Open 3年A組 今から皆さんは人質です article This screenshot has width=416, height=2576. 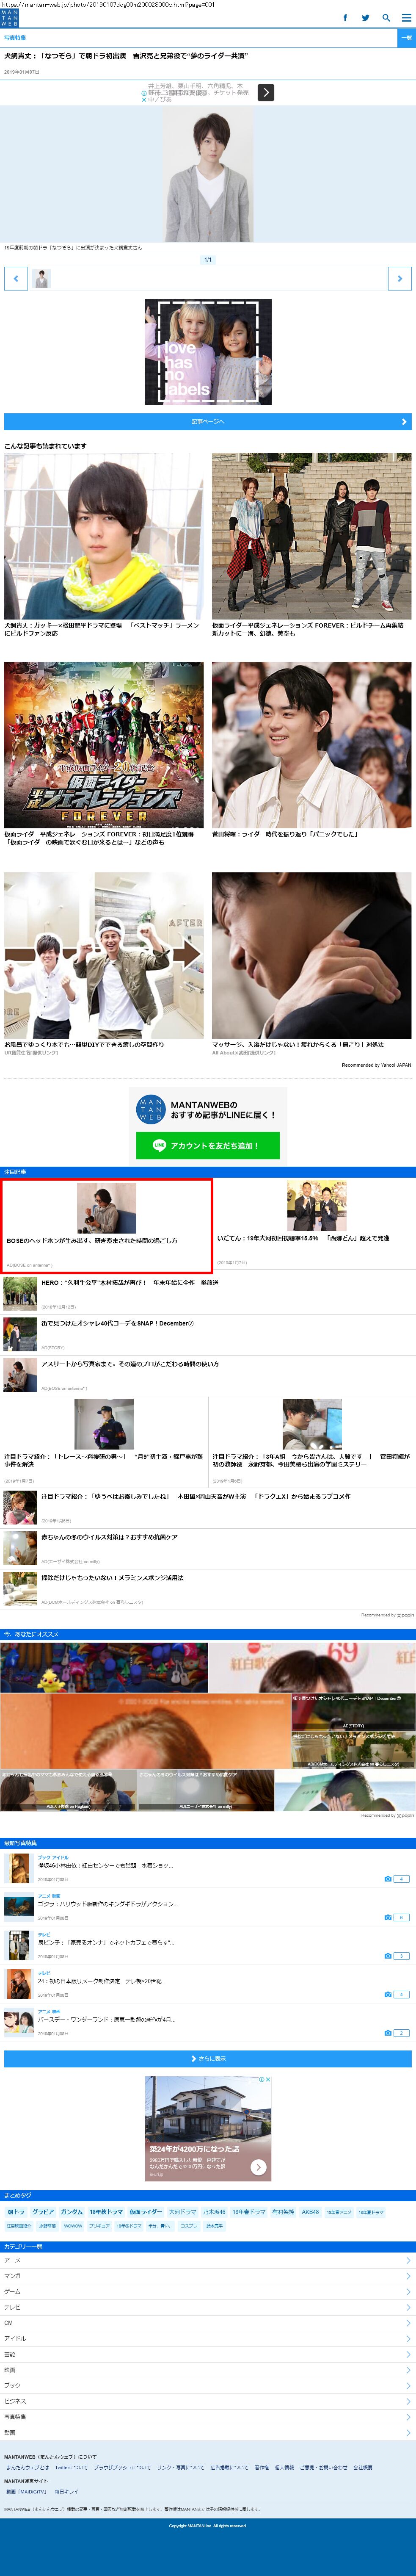[x=312, y=1441]
